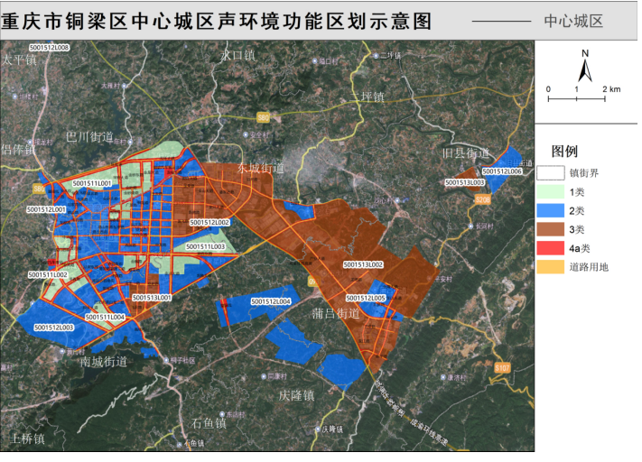Click zone label 5001512L004
642x462 pixels.
point(271,300)
